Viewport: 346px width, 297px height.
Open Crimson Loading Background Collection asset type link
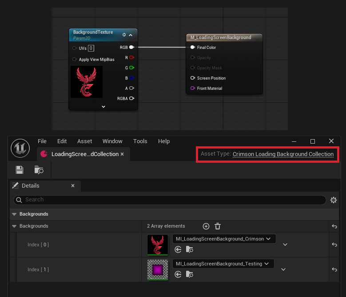(283, 154)
